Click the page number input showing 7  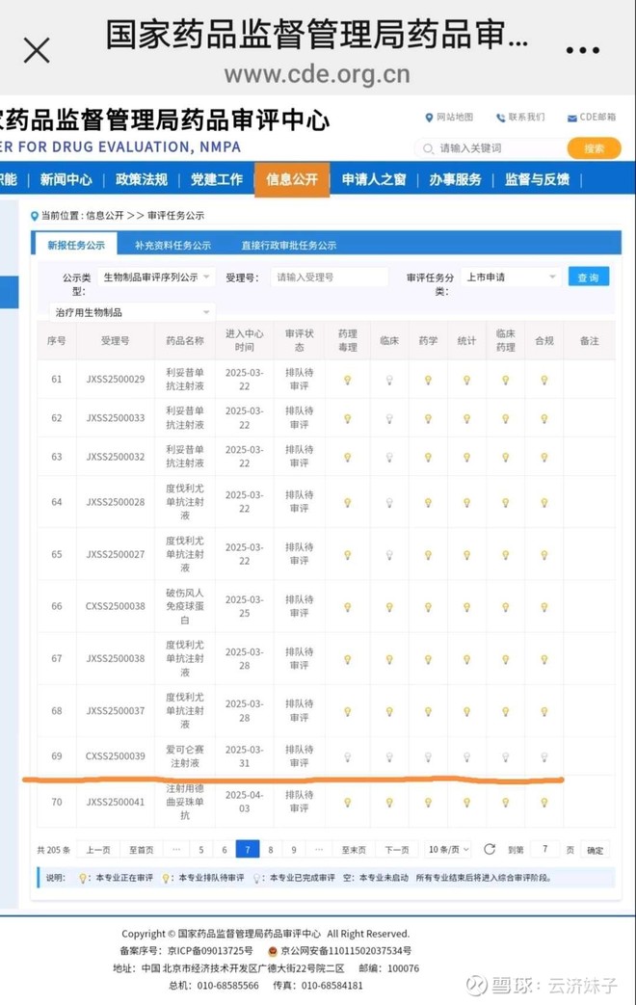(545, 849)
